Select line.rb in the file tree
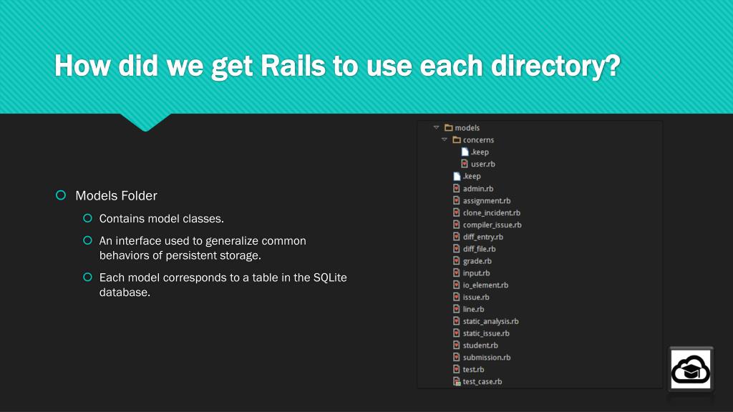Viewport: 733px width, 412px height. 473,309
